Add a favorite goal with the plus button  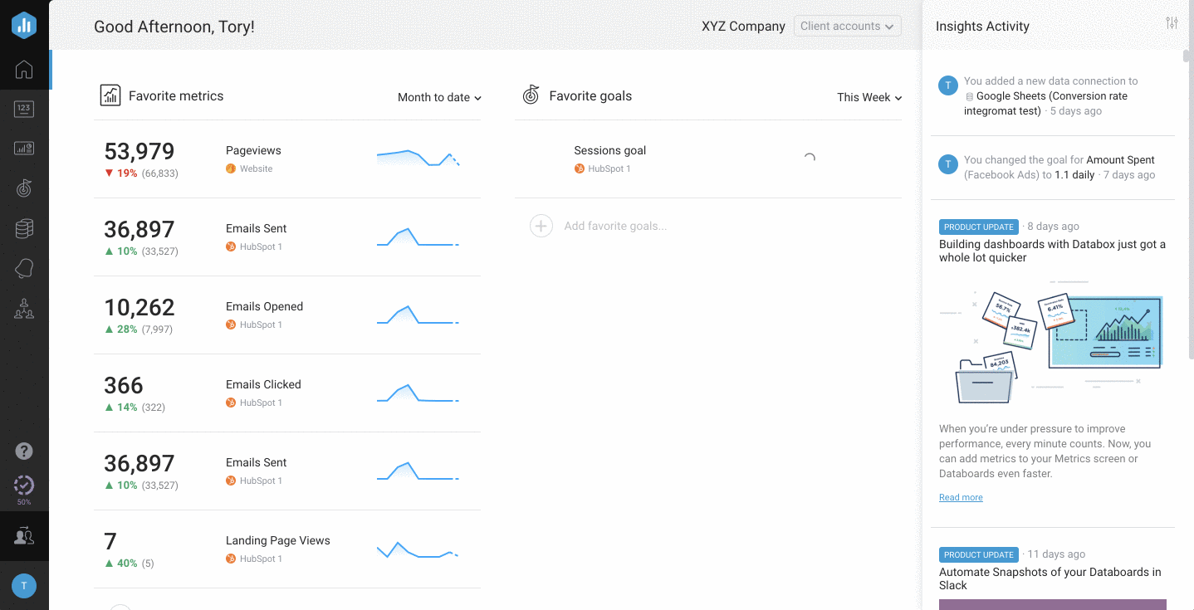(541, 225)
